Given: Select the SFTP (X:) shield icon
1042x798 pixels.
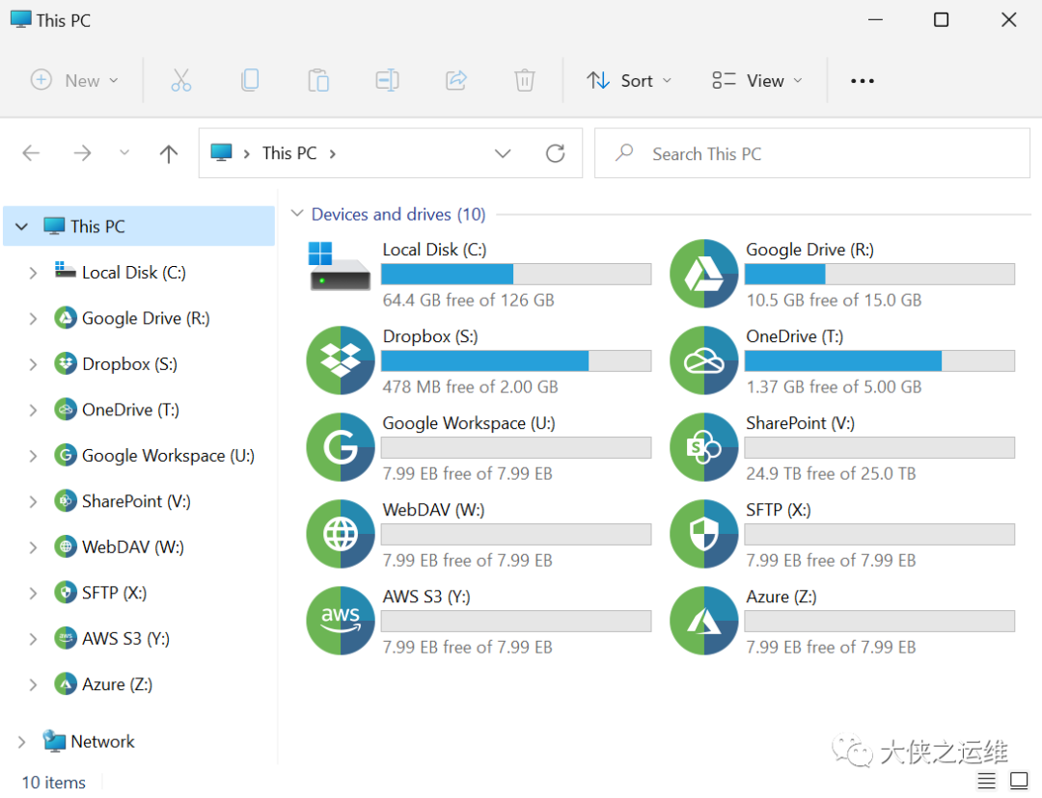Looking at the screenshot, I should (x=703, y=534).
